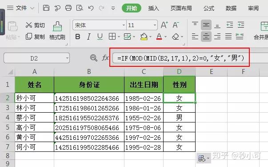Click 复制 to copy selection
The image size is (268, 167).
tap(35, 37)
